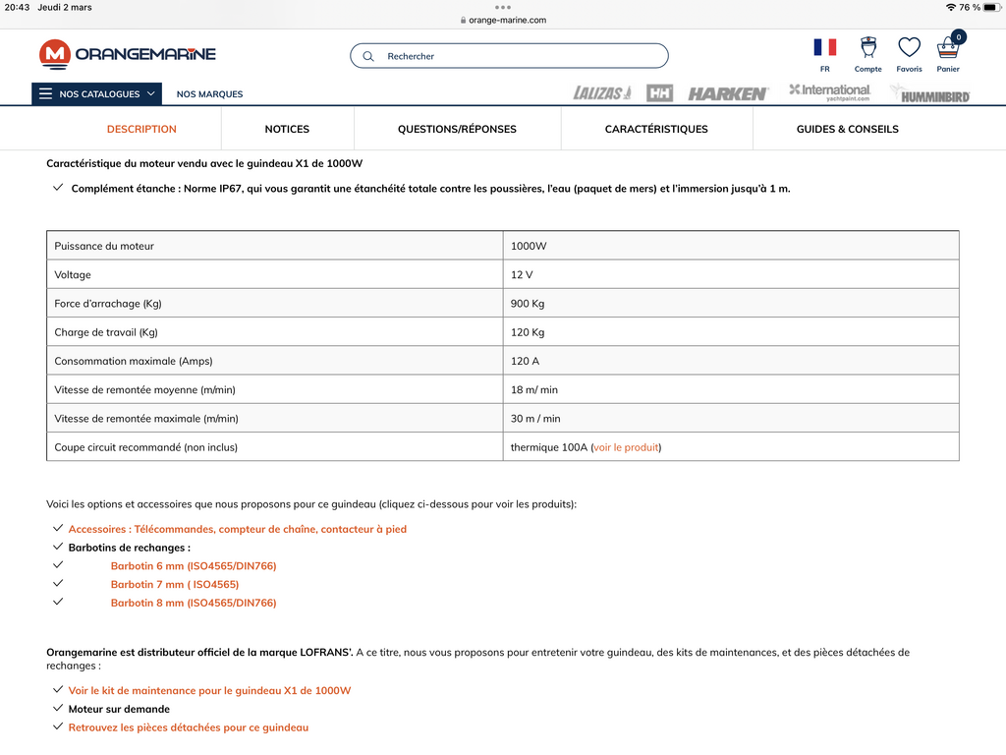Open the Compte account icon
The height and width of the screenshot is (755, 1006).
point(868,47)
